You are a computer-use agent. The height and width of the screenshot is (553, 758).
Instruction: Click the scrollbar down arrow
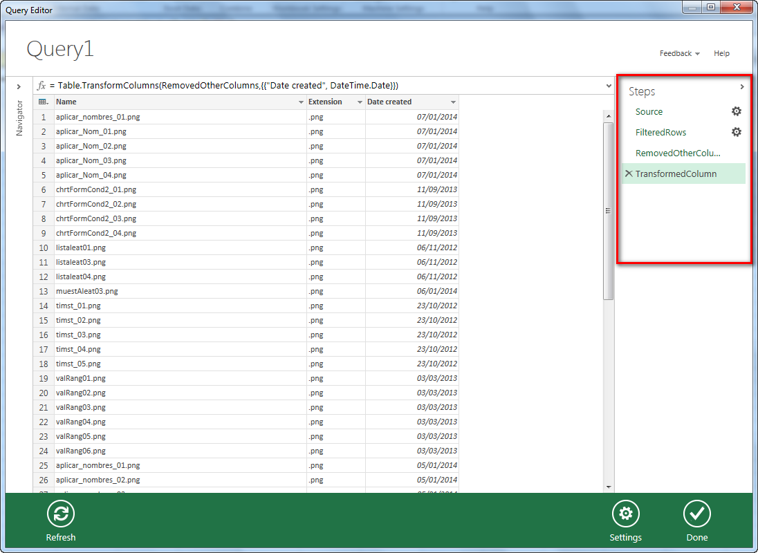pos(608,487)
